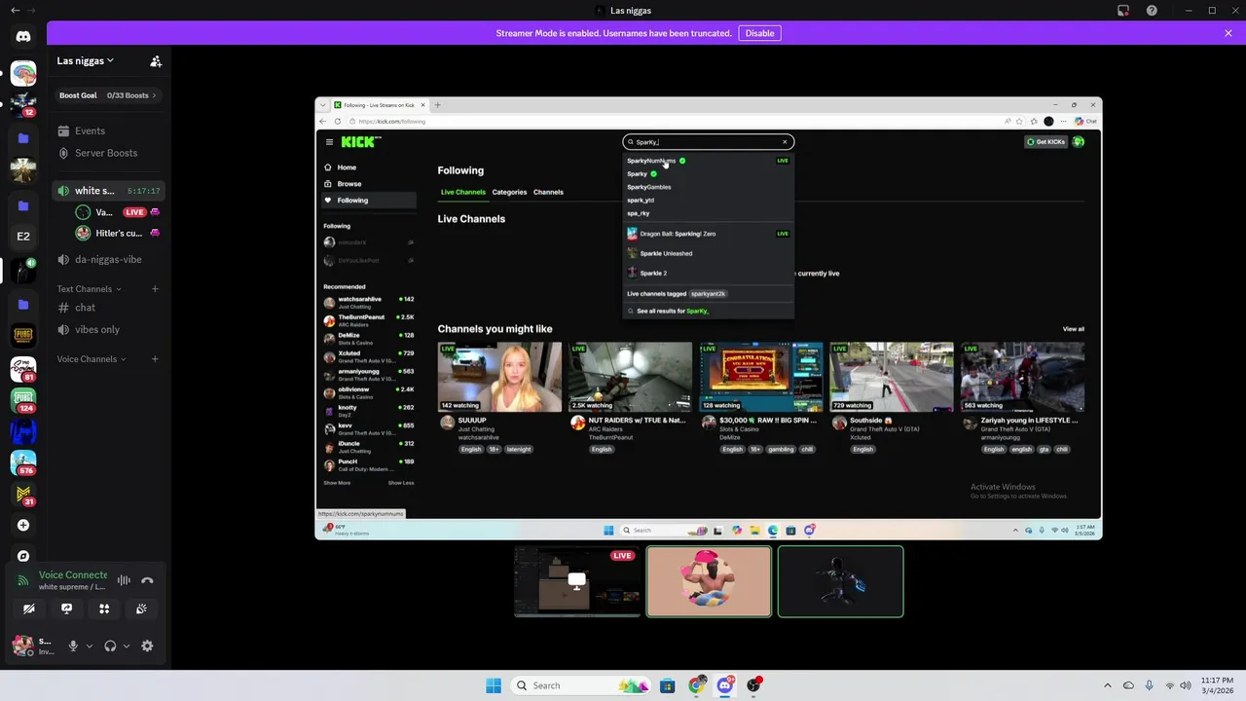Screen dimensions: 1246x701
Task: Click View all on Kick page
Action: (x=1074, y=329)
